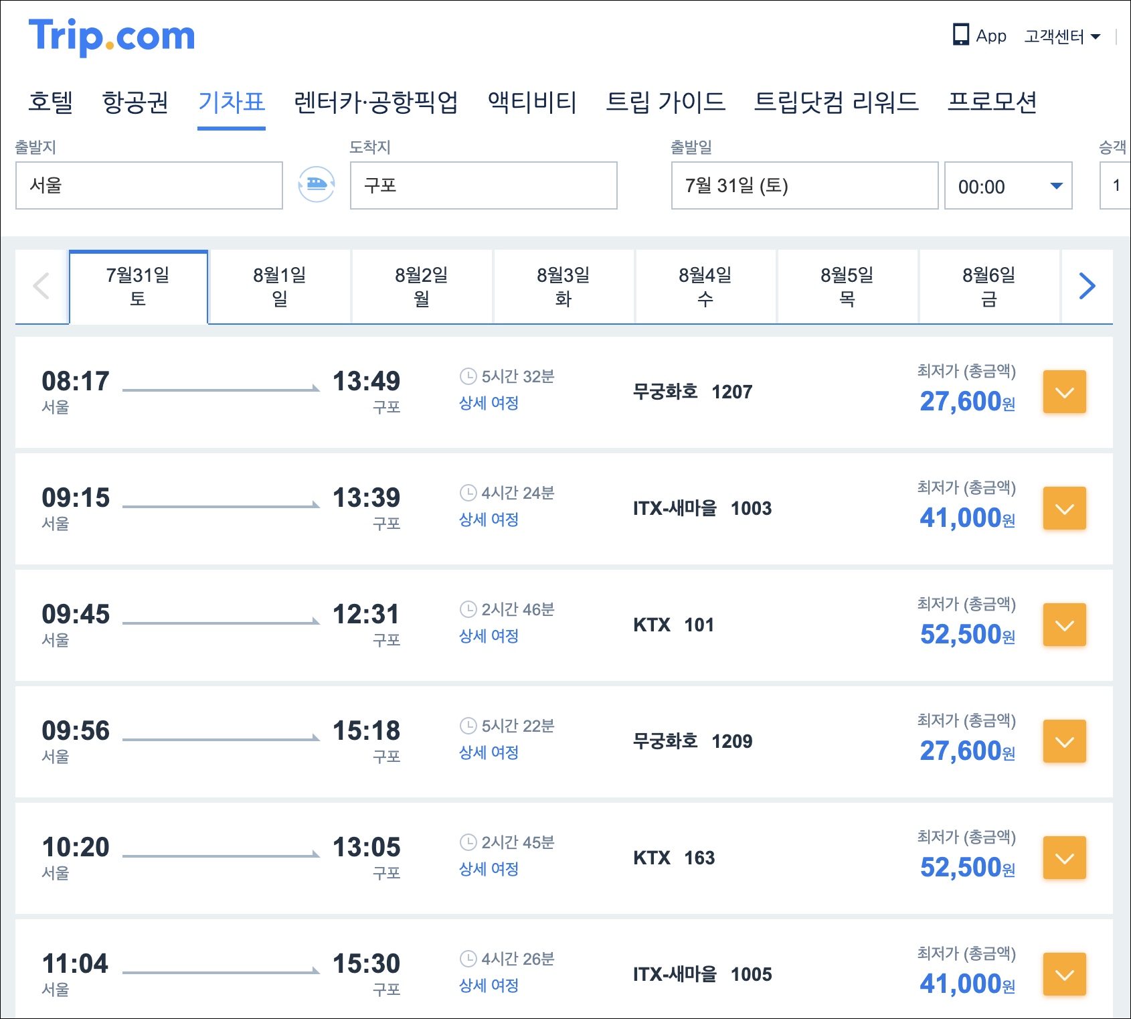Expand fares for the 무궁화호 1207 train
The height and width of the screenshot is (1019, 1131).
tap(1064, 392)
